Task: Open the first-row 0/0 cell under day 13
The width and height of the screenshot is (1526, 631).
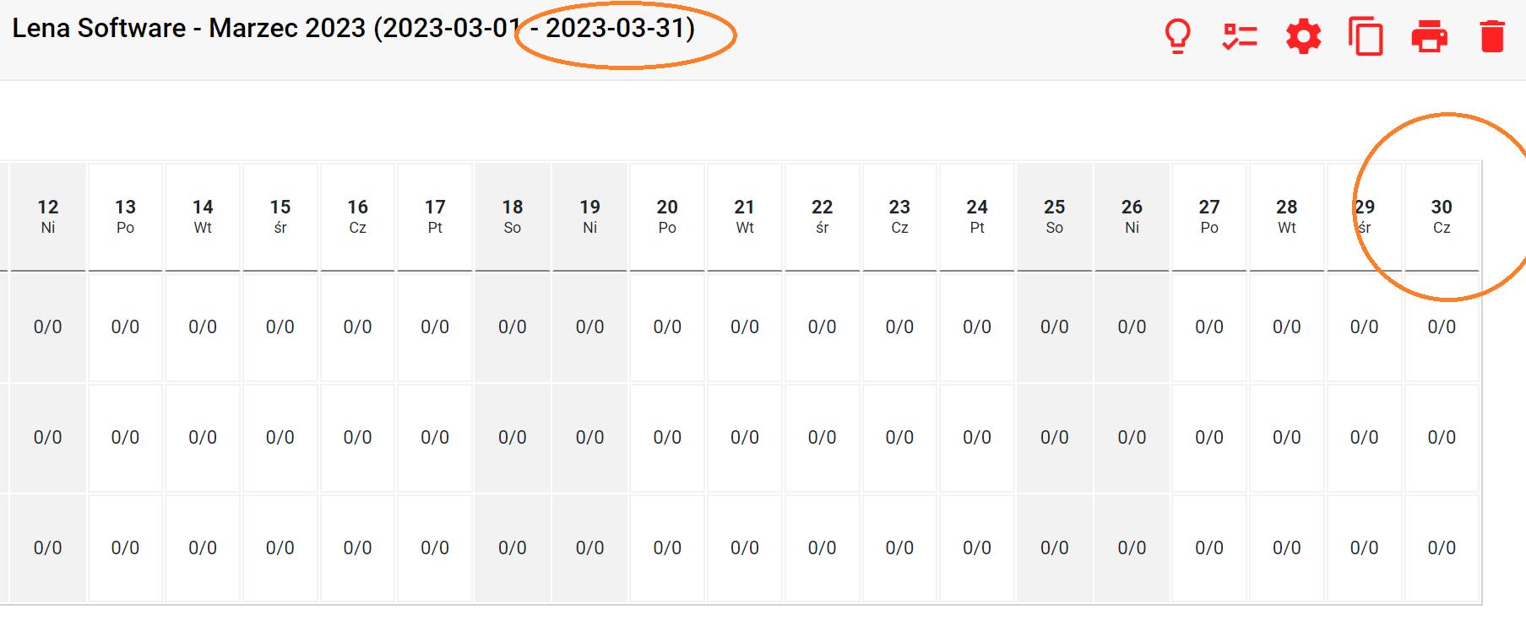Action: 125,326
